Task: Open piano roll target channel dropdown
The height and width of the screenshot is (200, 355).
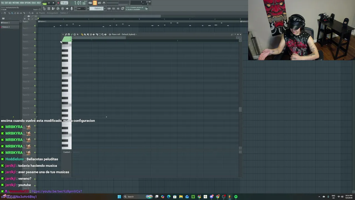Action: 124,34
